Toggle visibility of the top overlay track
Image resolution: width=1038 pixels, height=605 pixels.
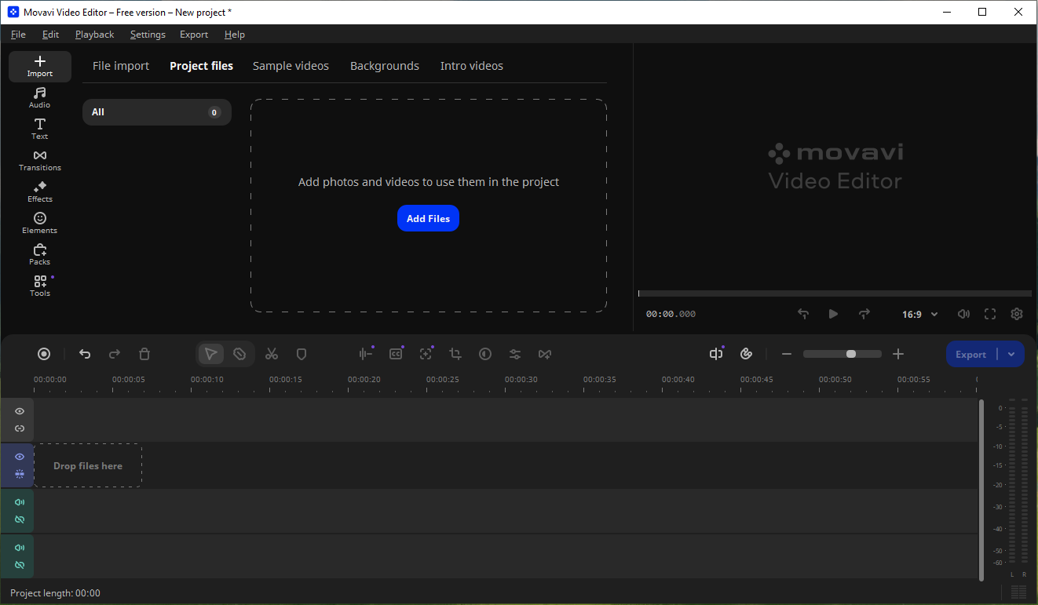click(20, 411)
